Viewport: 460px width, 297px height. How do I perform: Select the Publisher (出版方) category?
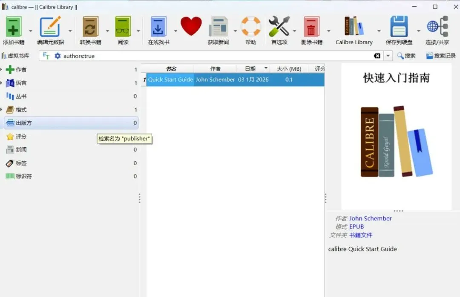click(71, 123)
